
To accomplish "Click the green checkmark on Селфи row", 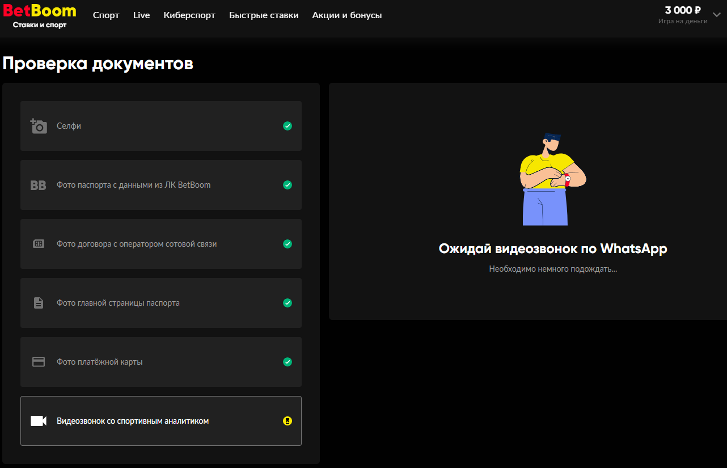I will [x=288, y=126].
